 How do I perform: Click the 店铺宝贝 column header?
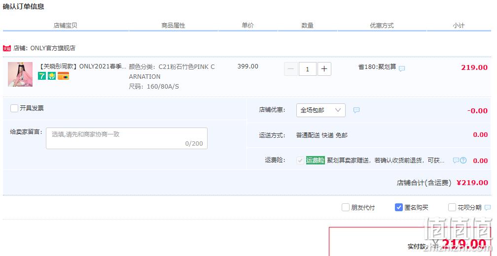pyautogui.click(x=65, y=25)
